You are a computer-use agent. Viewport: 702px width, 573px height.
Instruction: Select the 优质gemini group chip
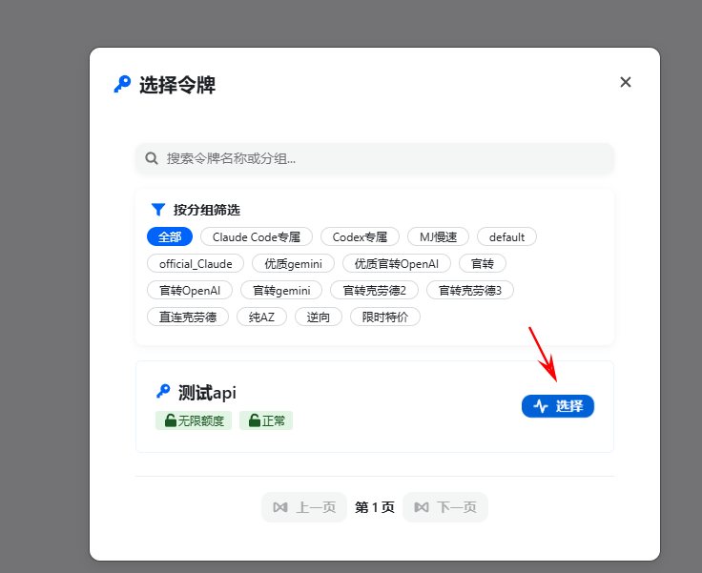coord(293,264)
